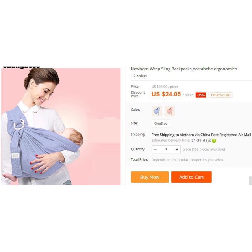Open the product main image
252x252 pixels.
point(61,127)
